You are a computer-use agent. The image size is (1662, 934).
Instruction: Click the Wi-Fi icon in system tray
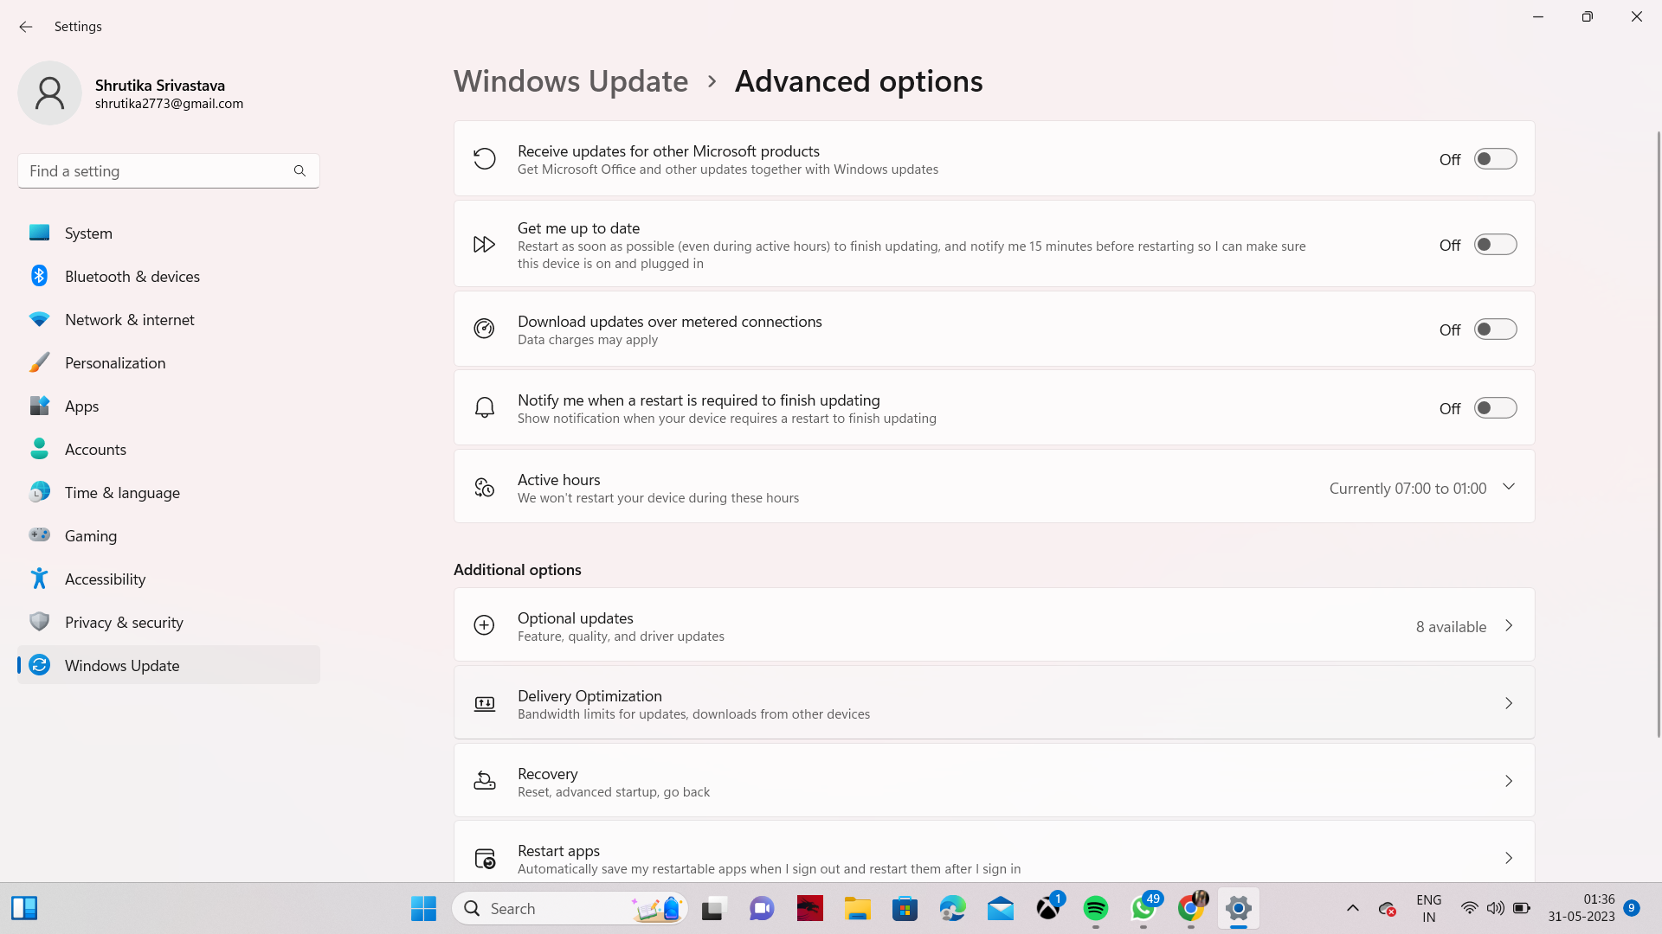(1469, 908)
